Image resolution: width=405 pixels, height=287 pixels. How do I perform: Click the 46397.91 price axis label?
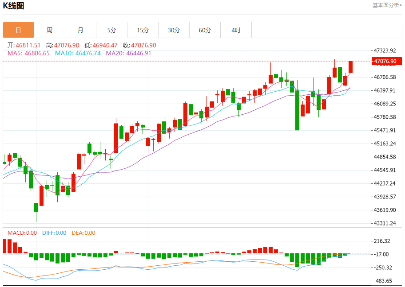385,90
